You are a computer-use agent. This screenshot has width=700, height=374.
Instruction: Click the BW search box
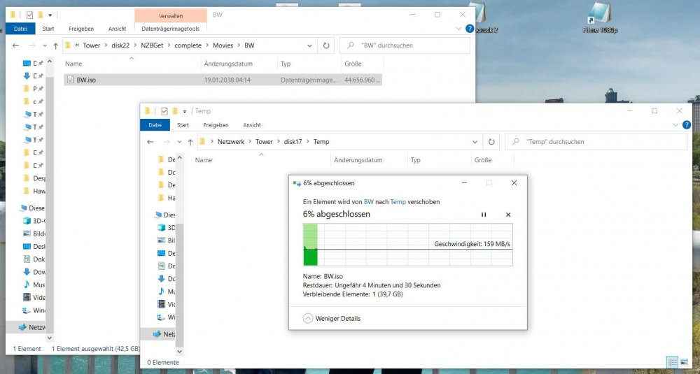click(405, 45)
